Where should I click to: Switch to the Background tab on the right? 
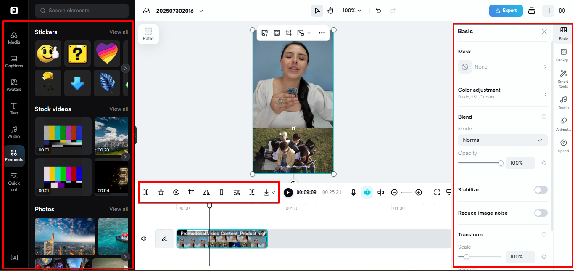point(563,55)
